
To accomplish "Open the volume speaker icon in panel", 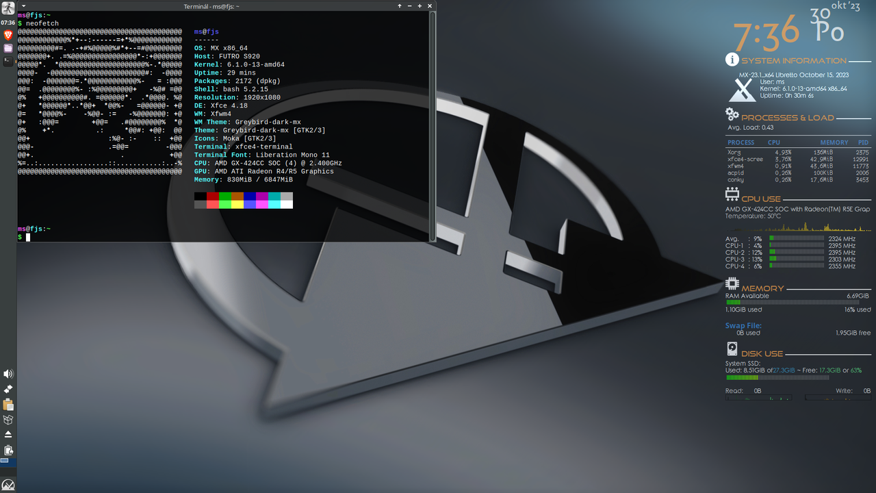I will [8, 373].
